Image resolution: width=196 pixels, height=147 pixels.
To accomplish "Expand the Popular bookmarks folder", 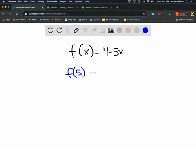I will (x=95, y=20).
